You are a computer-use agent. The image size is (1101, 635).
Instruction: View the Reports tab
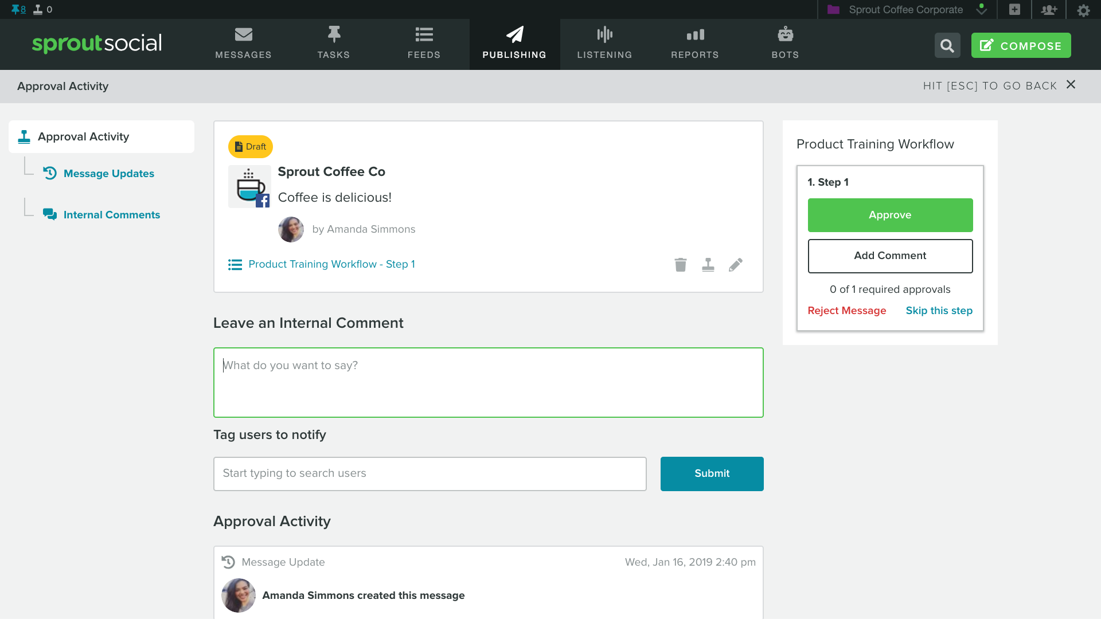(x=695, y=44)
